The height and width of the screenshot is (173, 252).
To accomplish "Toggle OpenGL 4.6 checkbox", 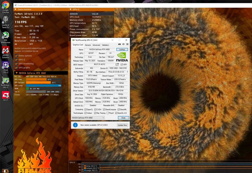I will click(116, 113).
